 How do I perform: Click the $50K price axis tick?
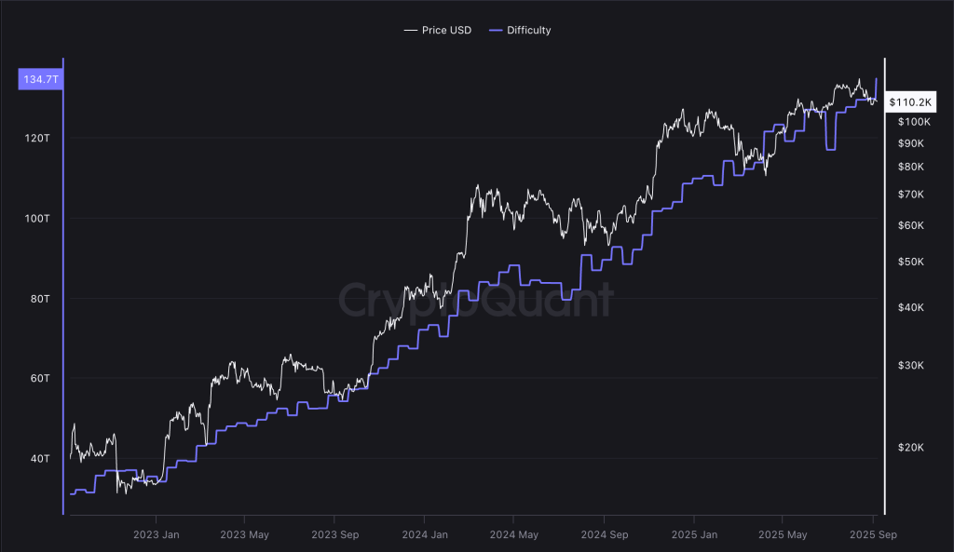tap(910, 263)
